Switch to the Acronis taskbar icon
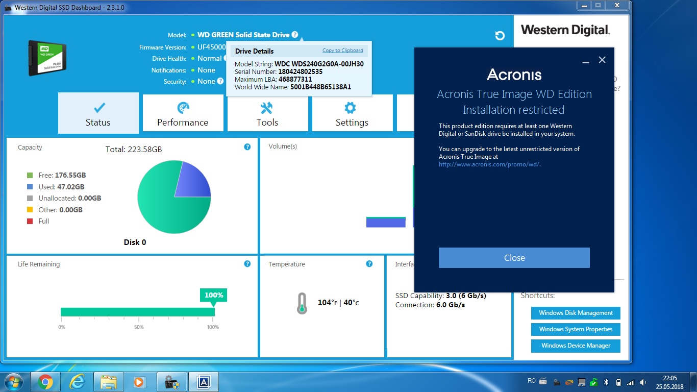 point(204,382)
